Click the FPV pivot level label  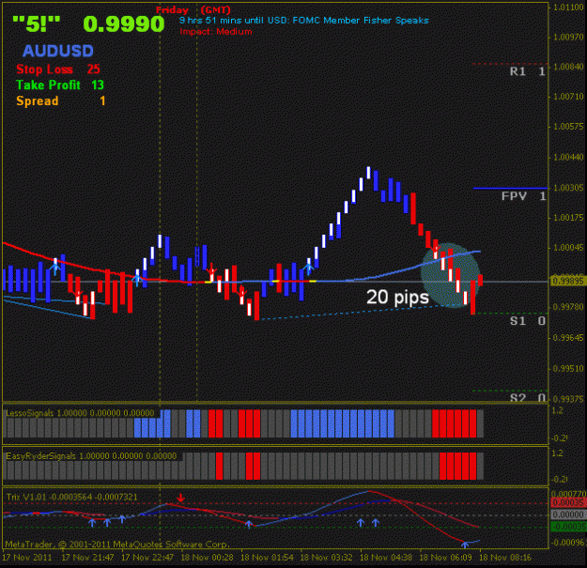point(523,195)
